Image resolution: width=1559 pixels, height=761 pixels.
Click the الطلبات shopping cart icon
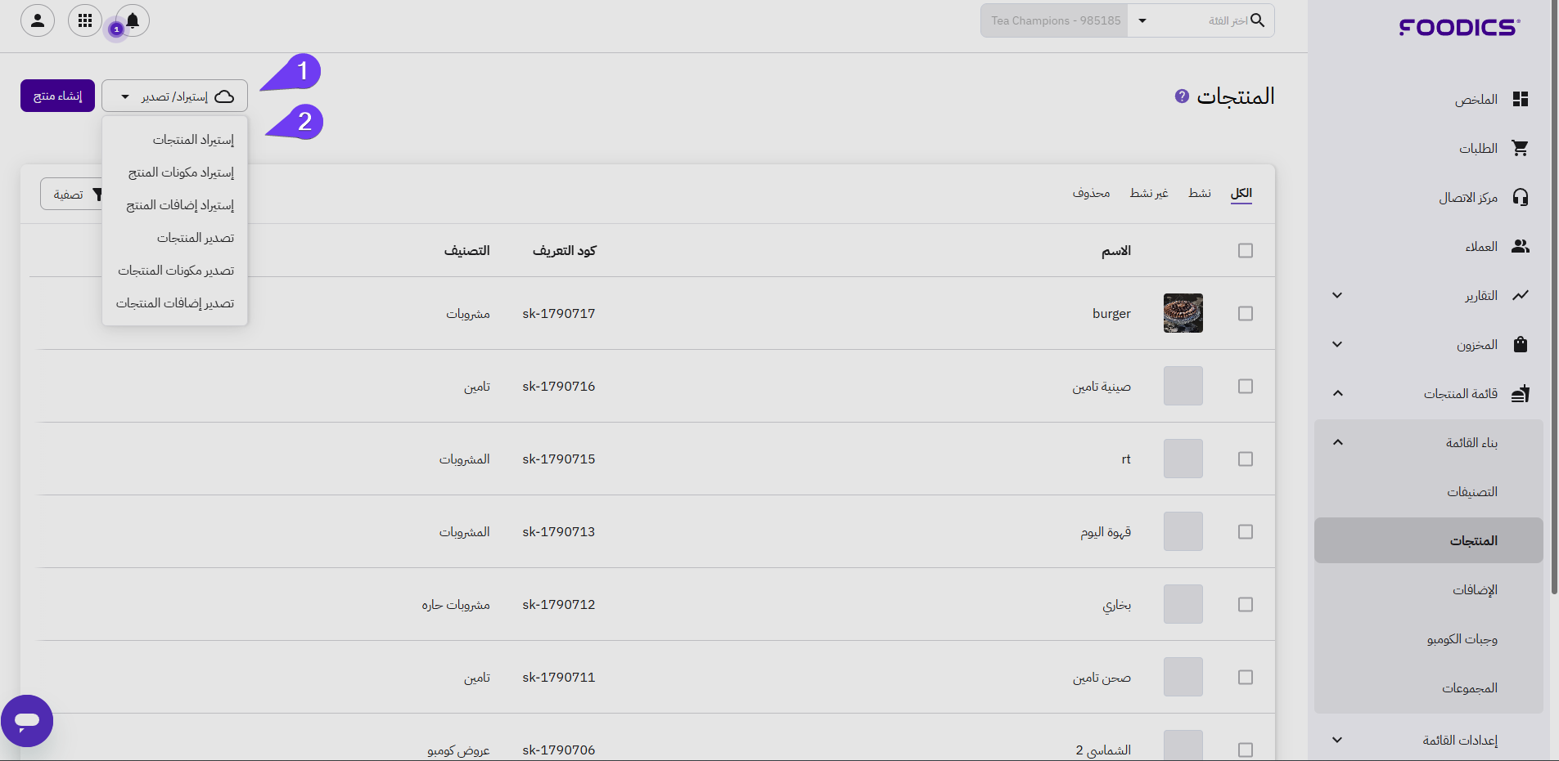coord(1520,149)
